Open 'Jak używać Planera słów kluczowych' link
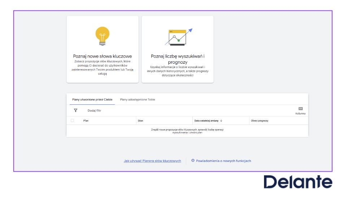 (152, 161)
